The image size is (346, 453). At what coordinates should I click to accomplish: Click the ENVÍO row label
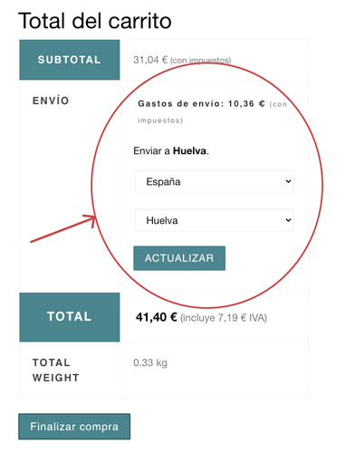pyautogui.click(x=51, y=101)
